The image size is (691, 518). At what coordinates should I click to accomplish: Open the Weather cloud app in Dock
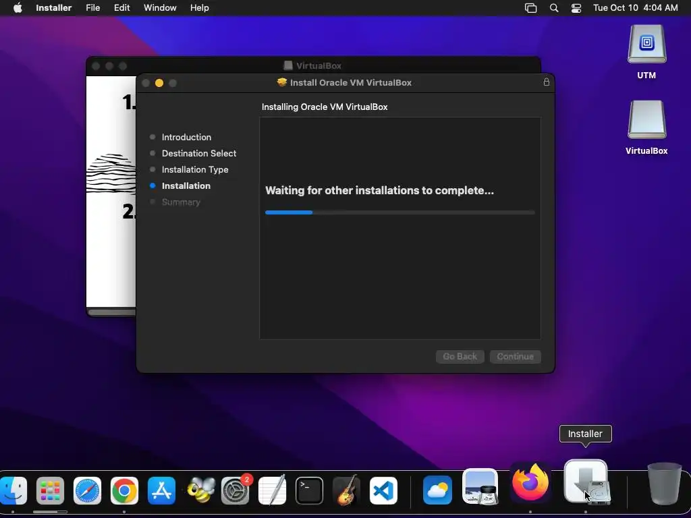pos(437,490)
